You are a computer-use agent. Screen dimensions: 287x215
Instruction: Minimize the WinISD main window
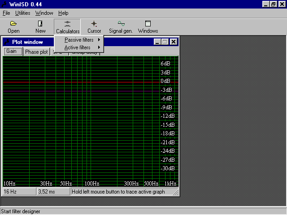coord(266,4)
